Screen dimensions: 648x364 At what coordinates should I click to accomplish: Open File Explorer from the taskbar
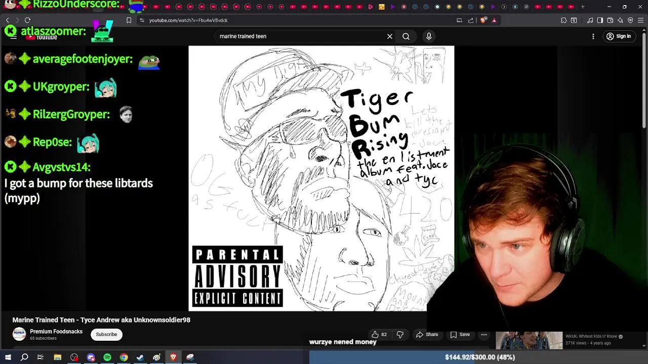tap(58, 357)
